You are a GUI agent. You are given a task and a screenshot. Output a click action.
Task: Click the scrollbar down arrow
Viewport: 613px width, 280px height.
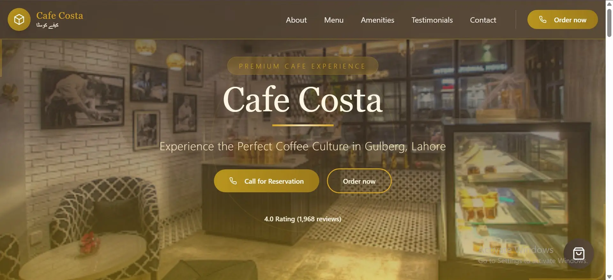pos(609,276)
